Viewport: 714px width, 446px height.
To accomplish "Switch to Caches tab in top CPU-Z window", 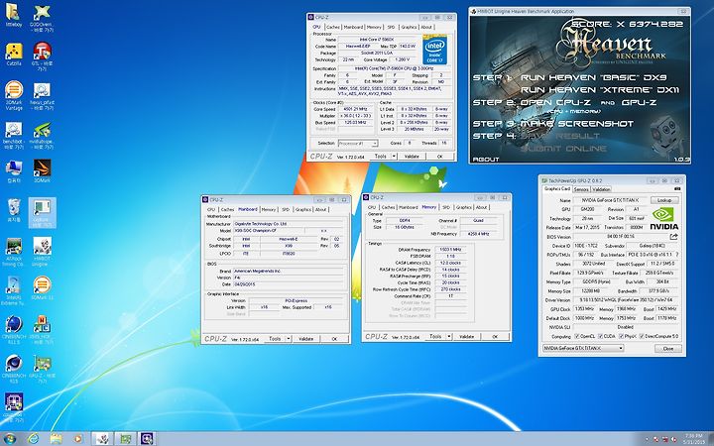I will pyautogui.click(x=333, y=28).
